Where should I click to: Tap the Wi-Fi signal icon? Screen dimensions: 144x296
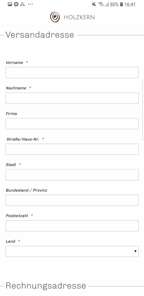point(101,4)
